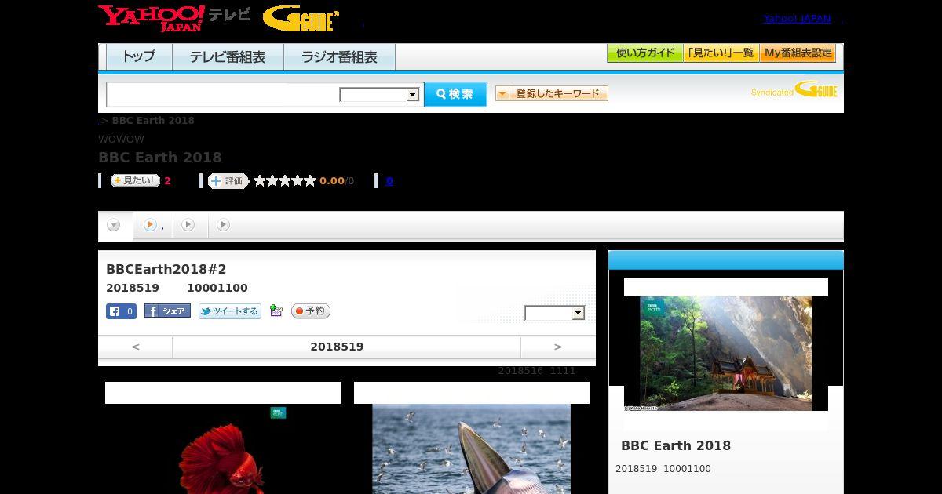Open the 使い方ガイド button
The image size is (942, 494).
click(645, 53)
